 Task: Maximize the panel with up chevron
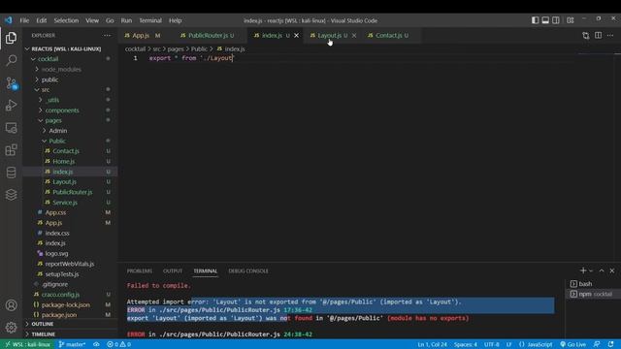point(602,270)
